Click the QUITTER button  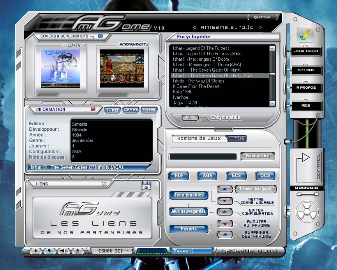pos(262,17)
